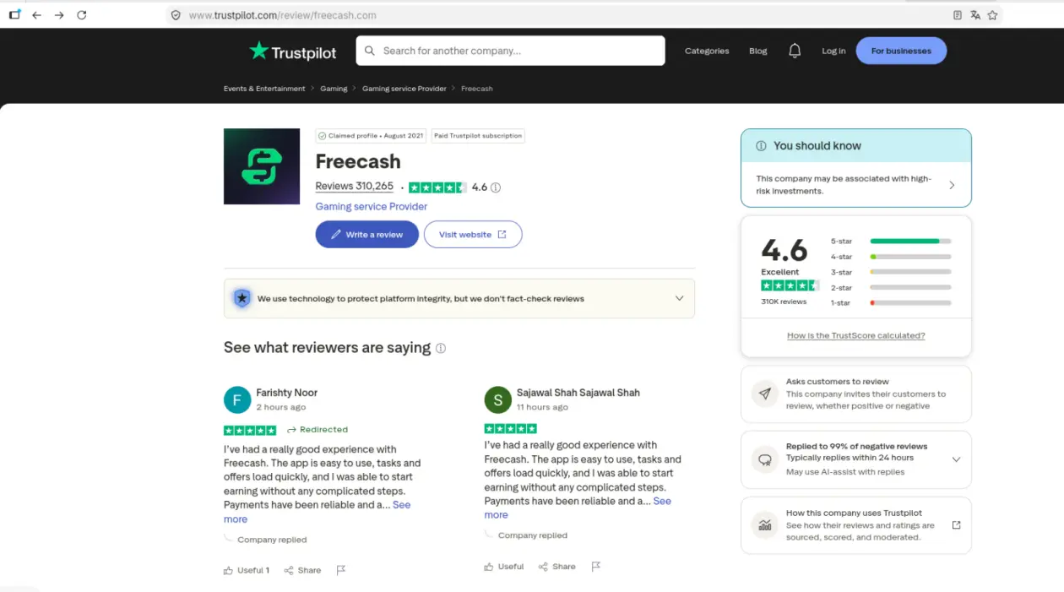Click Visit website button
1064x592 pixels.
coord(473,235)
